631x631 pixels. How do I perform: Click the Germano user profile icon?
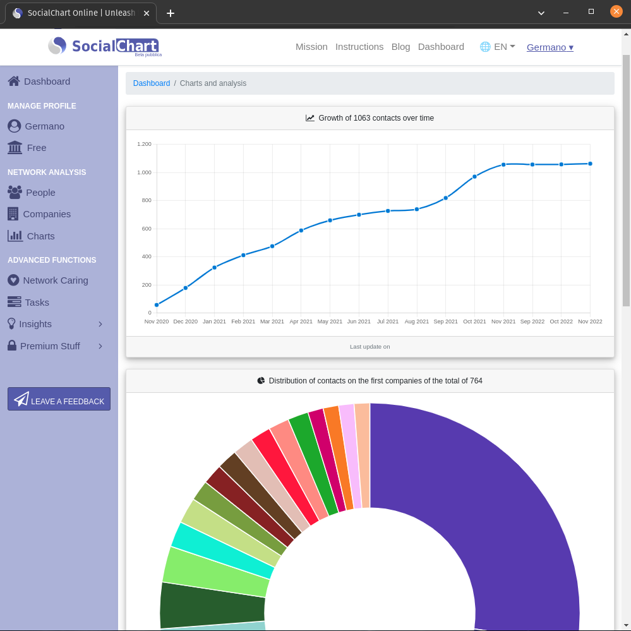(14, 126)
